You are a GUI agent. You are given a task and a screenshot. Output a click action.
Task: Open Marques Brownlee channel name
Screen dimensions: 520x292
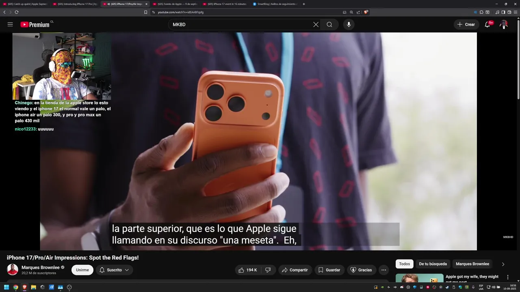(x=40, y=268)
